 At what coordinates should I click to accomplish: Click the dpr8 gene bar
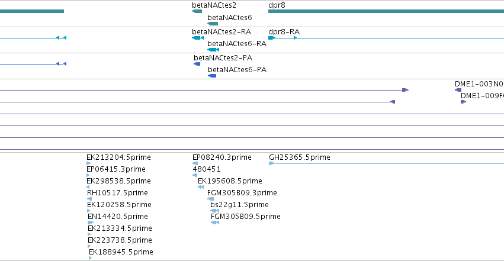(x=386, y=11)
